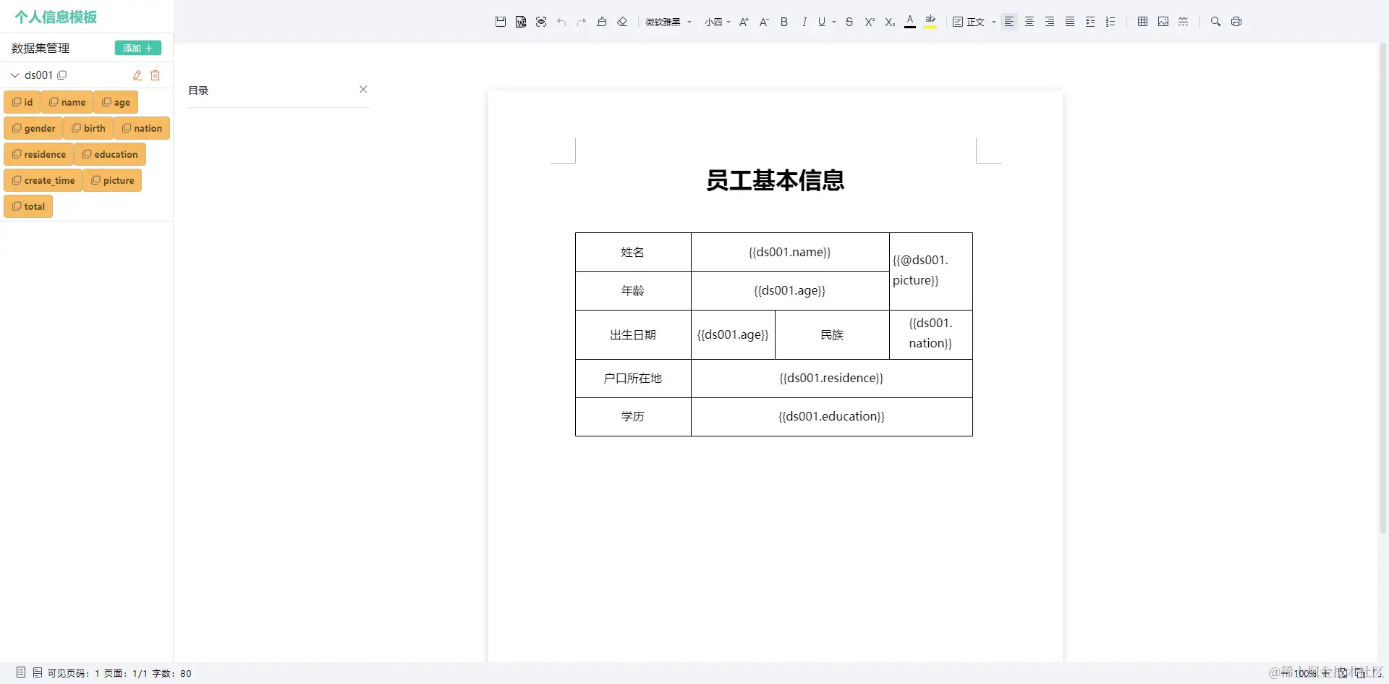Delete the ds001 dataset via the trash icon

coord(155,75)
